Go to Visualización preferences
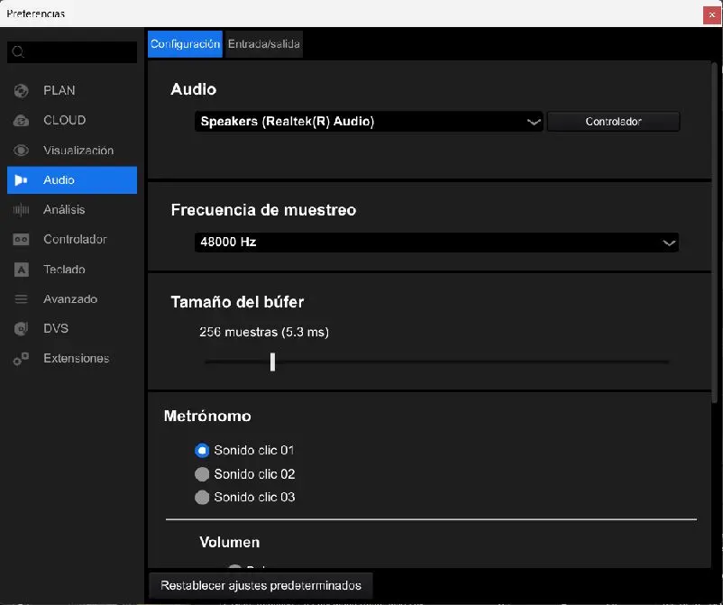 [72, 151]
